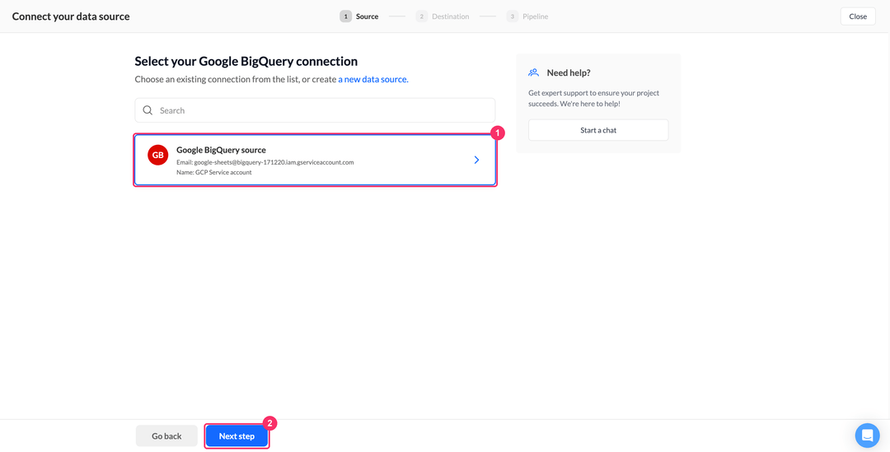
Task: Click 'Connect your data source' title
Action: click(71, 16)
